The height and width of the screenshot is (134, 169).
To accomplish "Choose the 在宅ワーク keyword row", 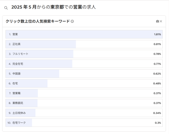I will coord(84,123).
